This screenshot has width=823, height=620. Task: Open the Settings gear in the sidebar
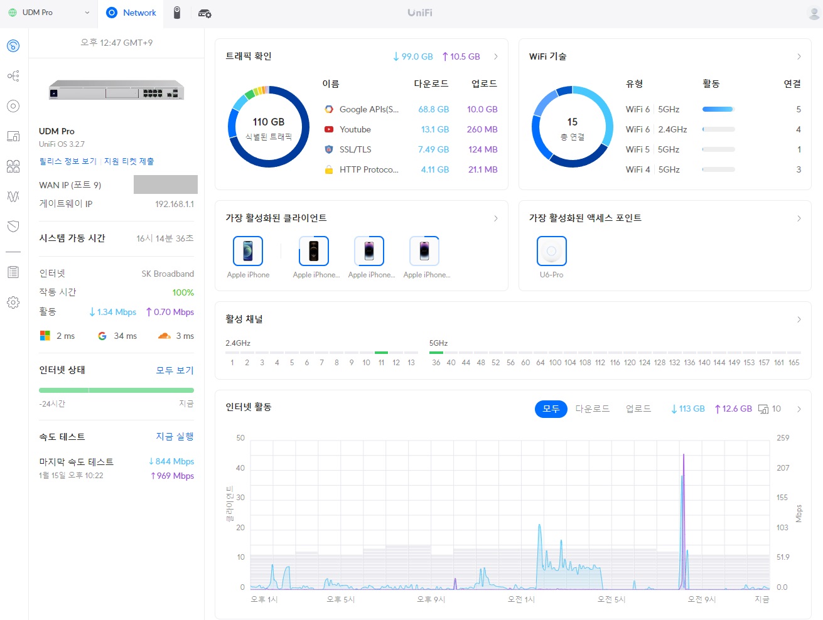[x=13, y=302]
